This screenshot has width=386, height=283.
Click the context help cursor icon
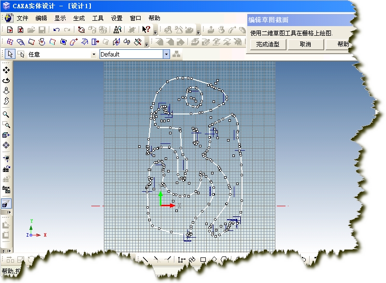(146, 29)
